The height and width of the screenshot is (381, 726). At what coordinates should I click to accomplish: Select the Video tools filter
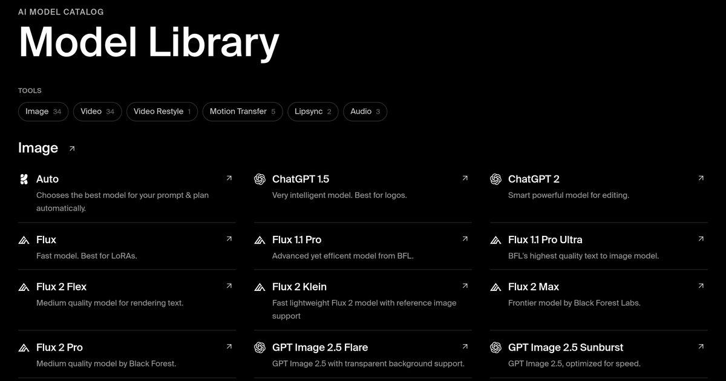(97, 111)
